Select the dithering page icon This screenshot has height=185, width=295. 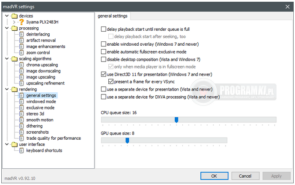22,126
